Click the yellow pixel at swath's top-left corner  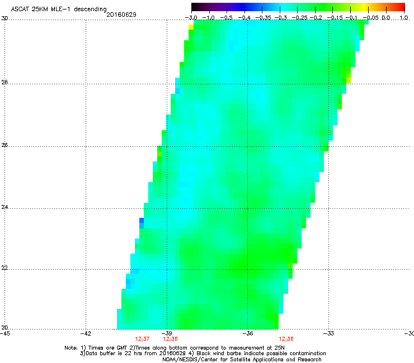pyautogui.click(x=191, y=27)
